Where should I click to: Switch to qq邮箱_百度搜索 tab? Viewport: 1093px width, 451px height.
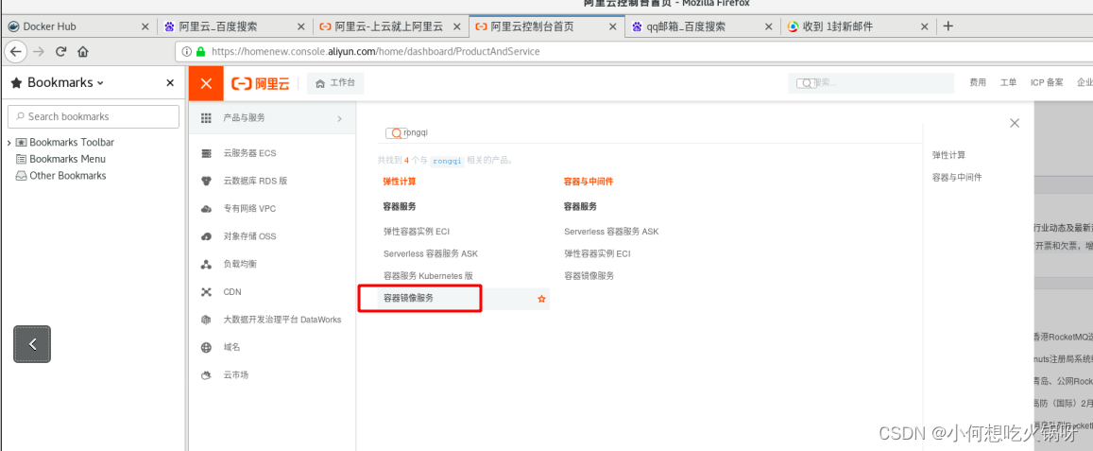coord(702,26)
